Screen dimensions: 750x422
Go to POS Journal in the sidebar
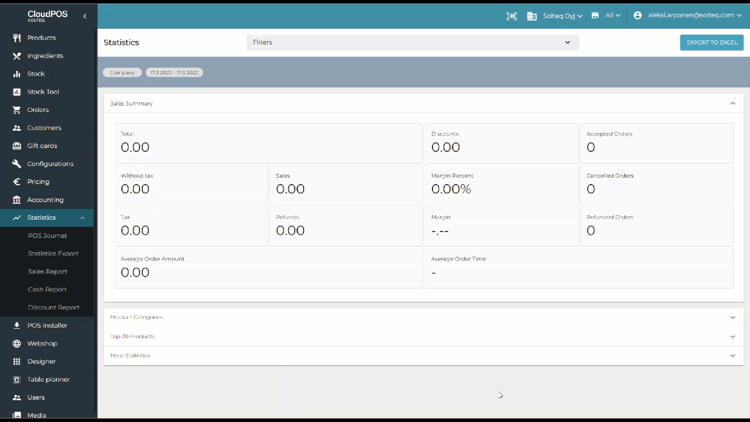[47, 236]
